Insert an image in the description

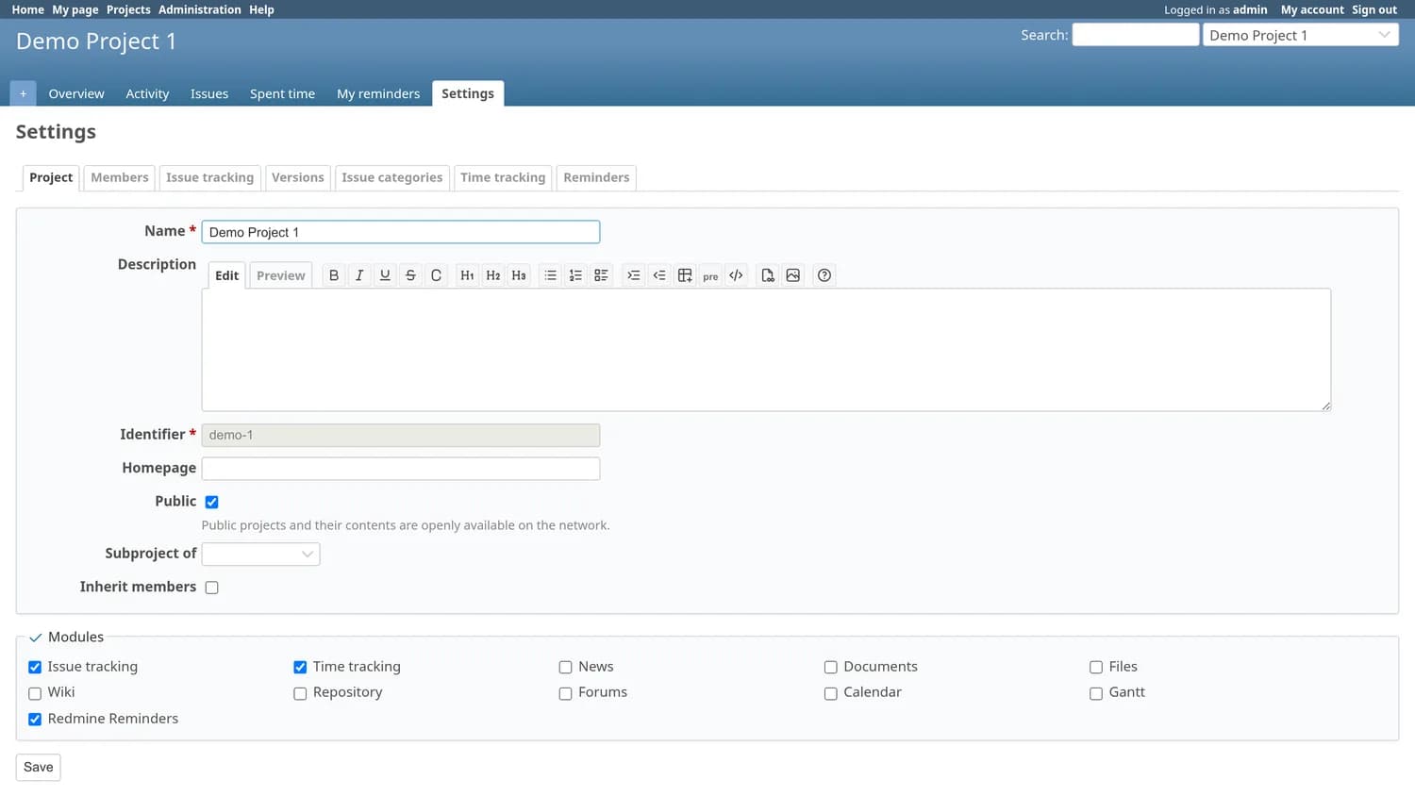(x=793, y=275)
